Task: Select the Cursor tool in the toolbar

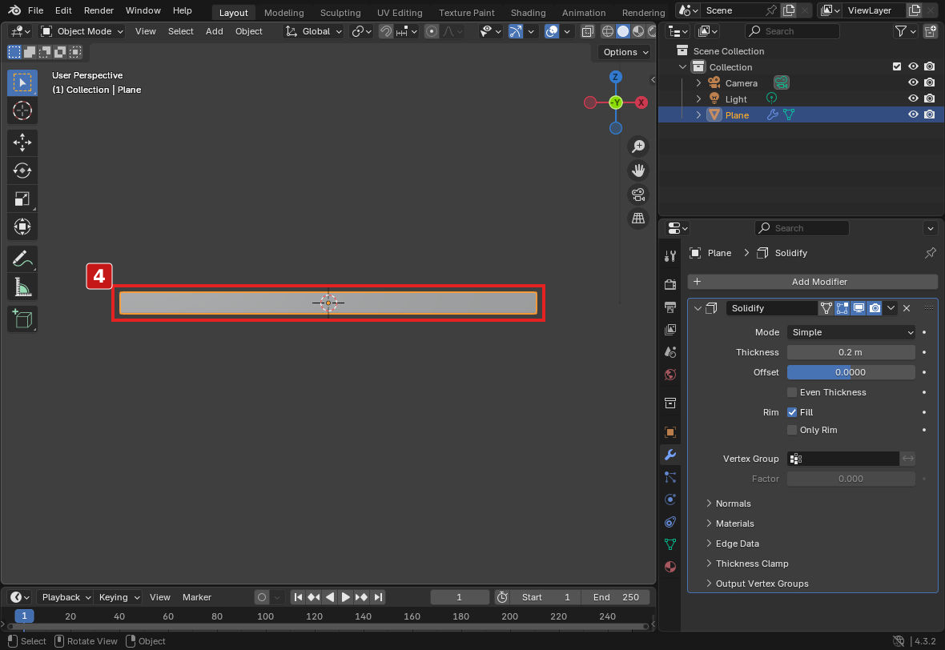Action: [22, 110]
